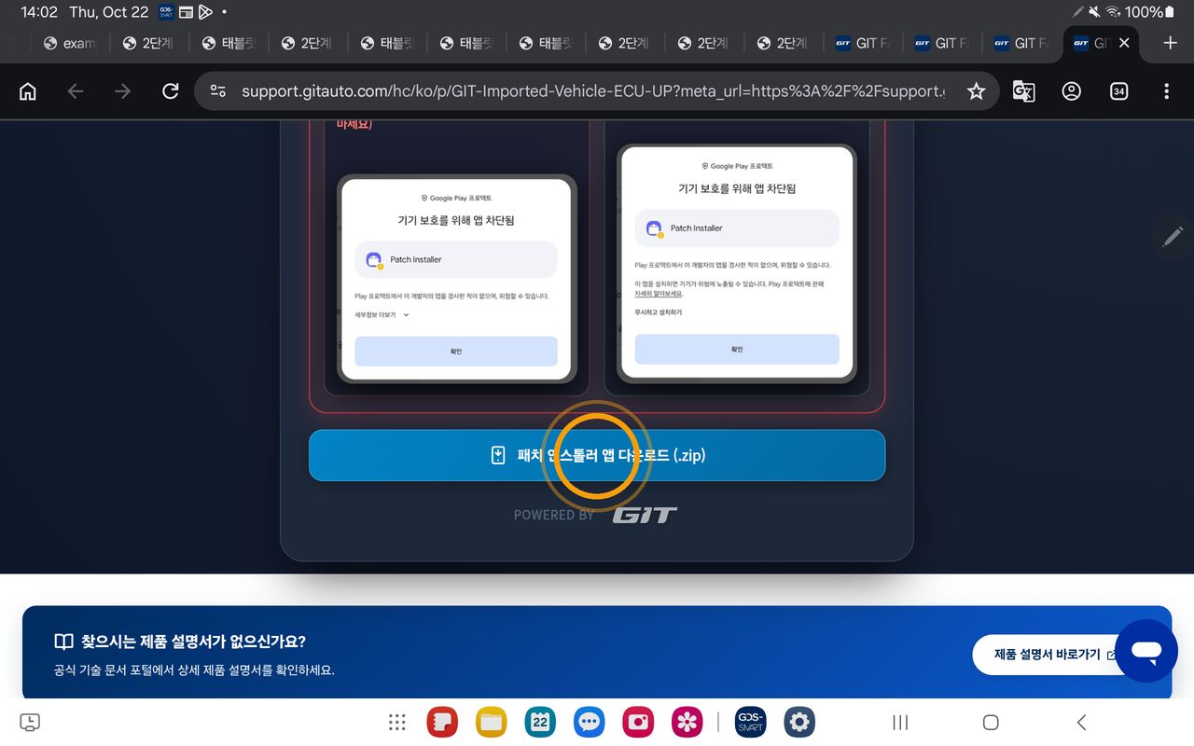Viewport: 1194px width, 746px height.
Task: Open the tab switcher showing 34
Action: point(1118,91)
